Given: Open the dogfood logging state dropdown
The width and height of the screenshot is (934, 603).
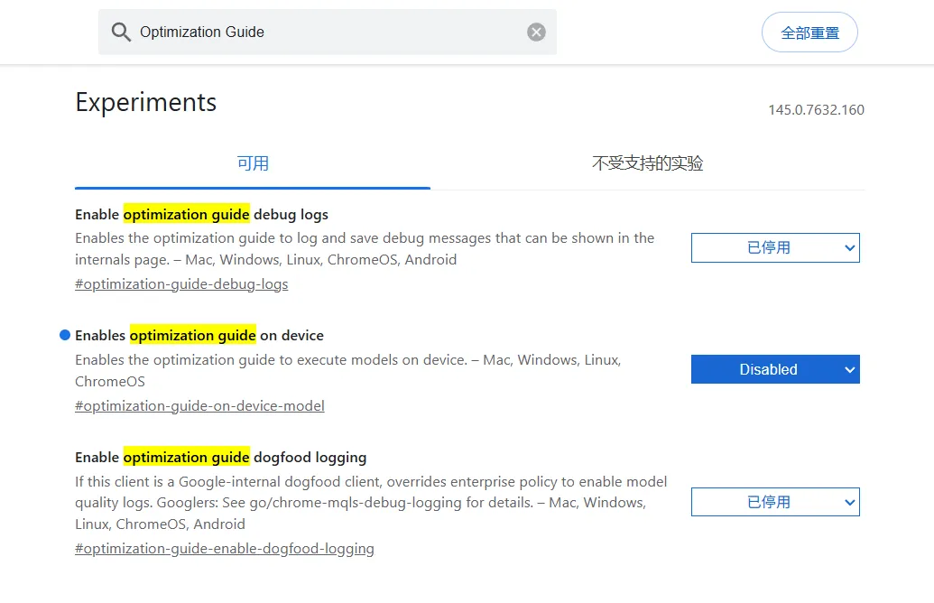Looking at the screenshot, I should point(774,503).
